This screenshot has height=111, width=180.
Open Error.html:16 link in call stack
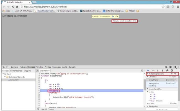coord(171,80)
